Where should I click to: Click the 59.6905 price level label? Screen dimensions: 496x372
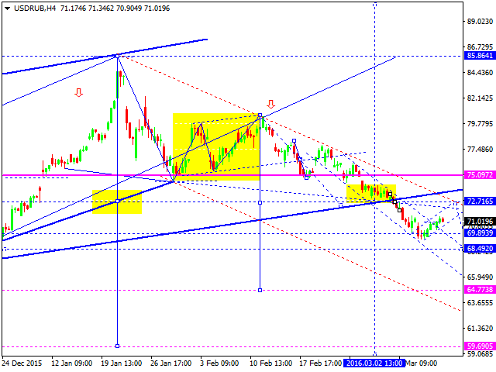480,346
